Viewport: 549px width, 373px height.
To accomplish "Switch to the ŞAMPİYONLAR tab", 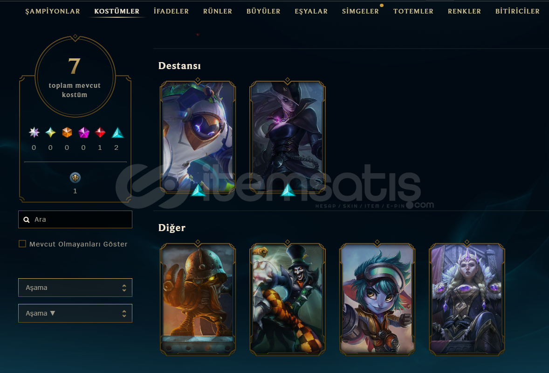I will pyautogui.click(x=53, y=11).
